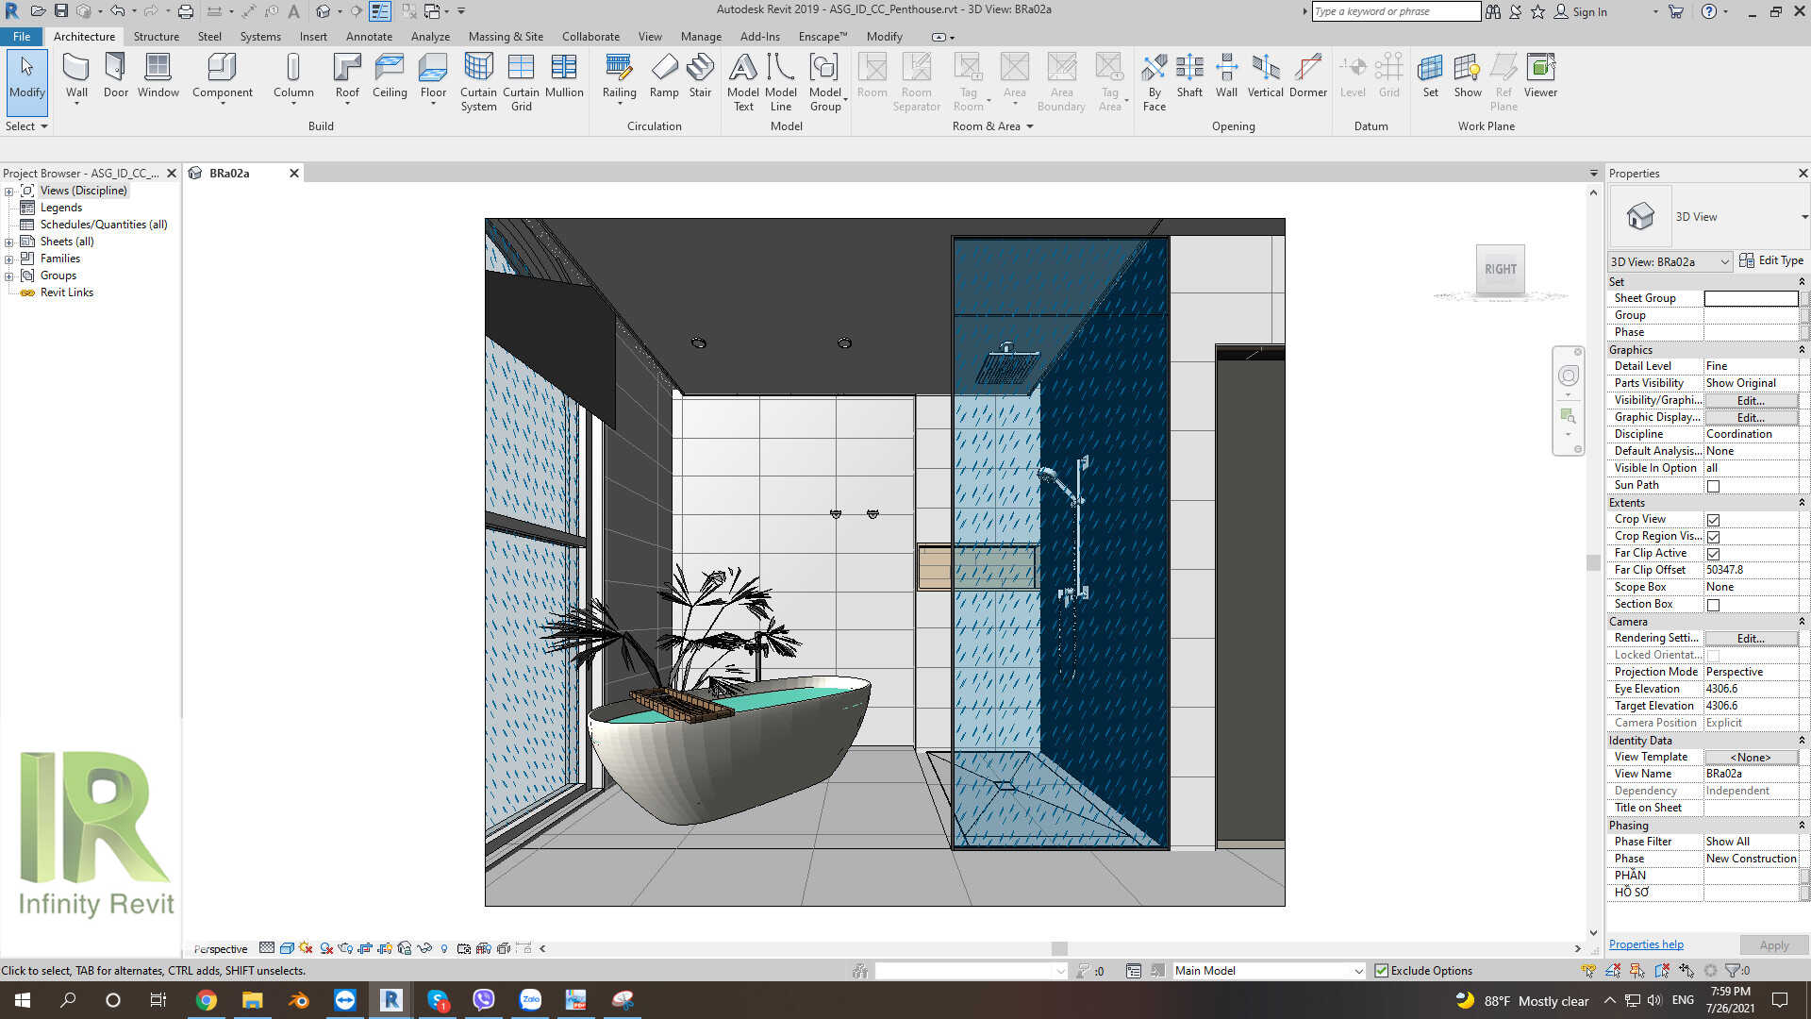Select the Ceiling tool
The width and height of the screenshot is (1811, 1019).
pyautogui.click(x=390, y=77)
